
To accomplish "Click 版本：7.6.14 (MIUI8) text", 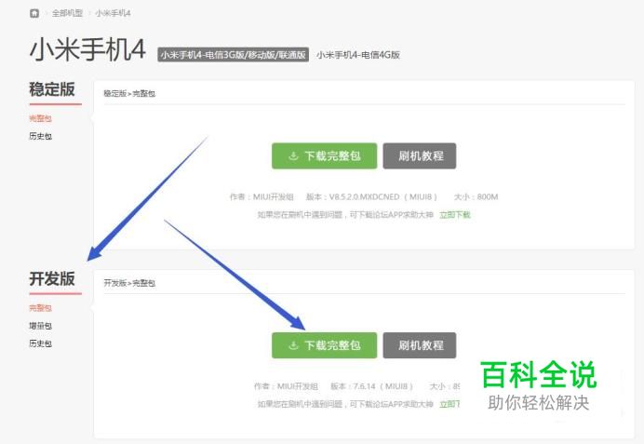I will pos(371,386).
